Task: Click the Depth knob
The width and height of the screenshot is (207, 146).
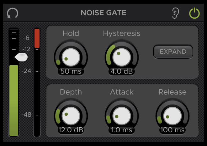Action: pyautogui.click(x=71, y=116)
